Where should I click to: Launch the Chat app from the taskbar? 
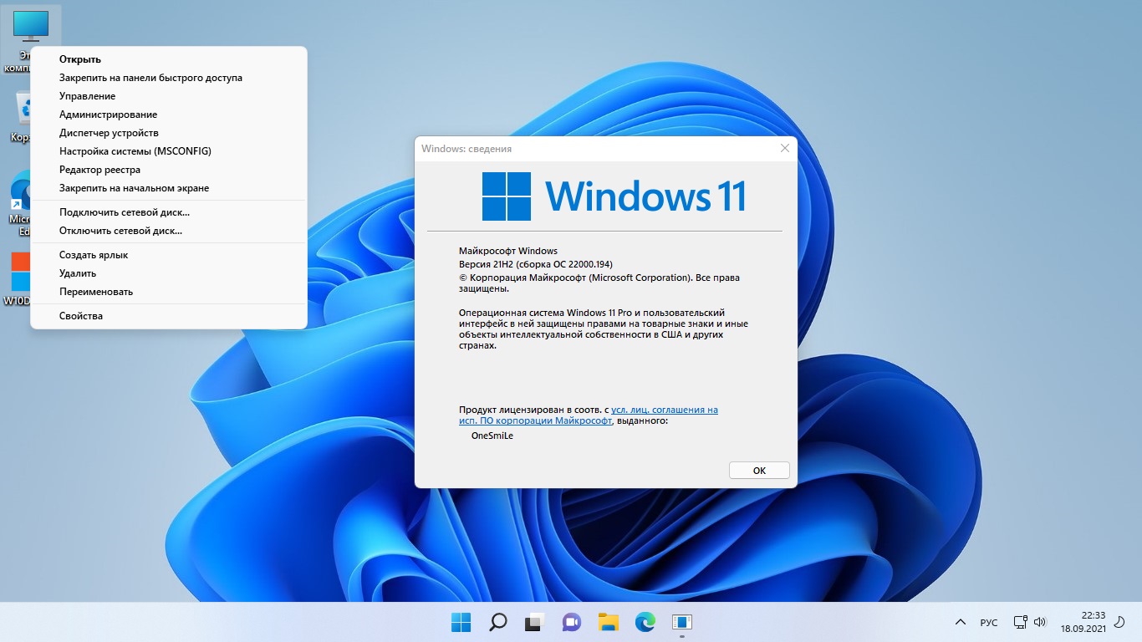tap(571, 622)
